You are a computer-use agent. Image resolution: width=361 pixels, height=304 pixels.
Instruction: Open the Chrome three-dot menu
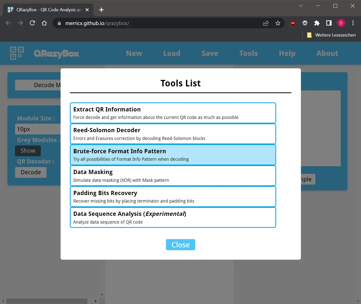pyautogui.click(x=353, y=23)
